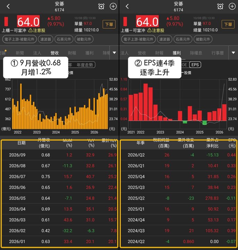
Task: Tap the 64.0 price box in left panel
Action: 28,21
